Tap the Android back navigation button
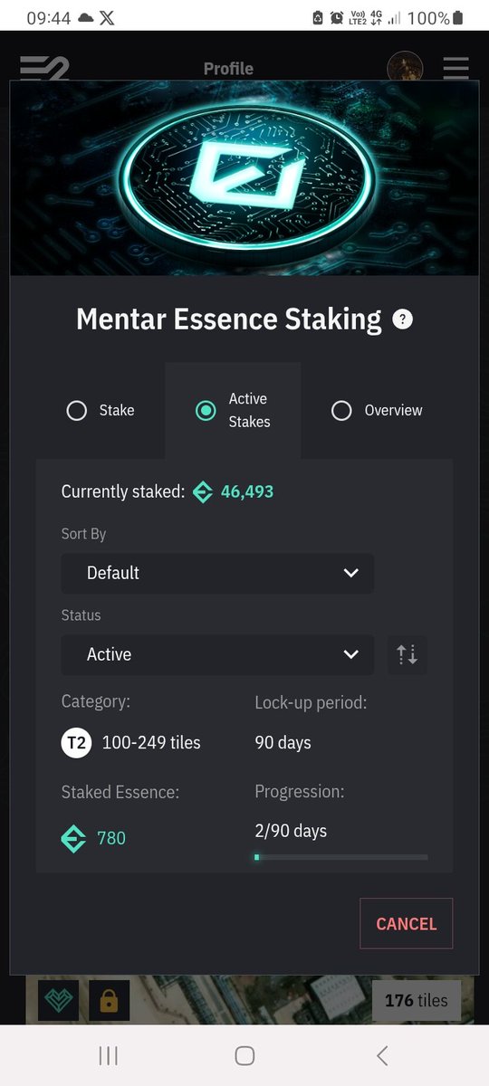The width and height of the screenshot is (489, 1086). [x=382, y=1055]
